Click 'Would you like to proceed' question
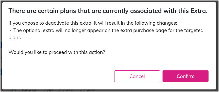This screenshot has height=92, width=219. click(x=57, y=52)
